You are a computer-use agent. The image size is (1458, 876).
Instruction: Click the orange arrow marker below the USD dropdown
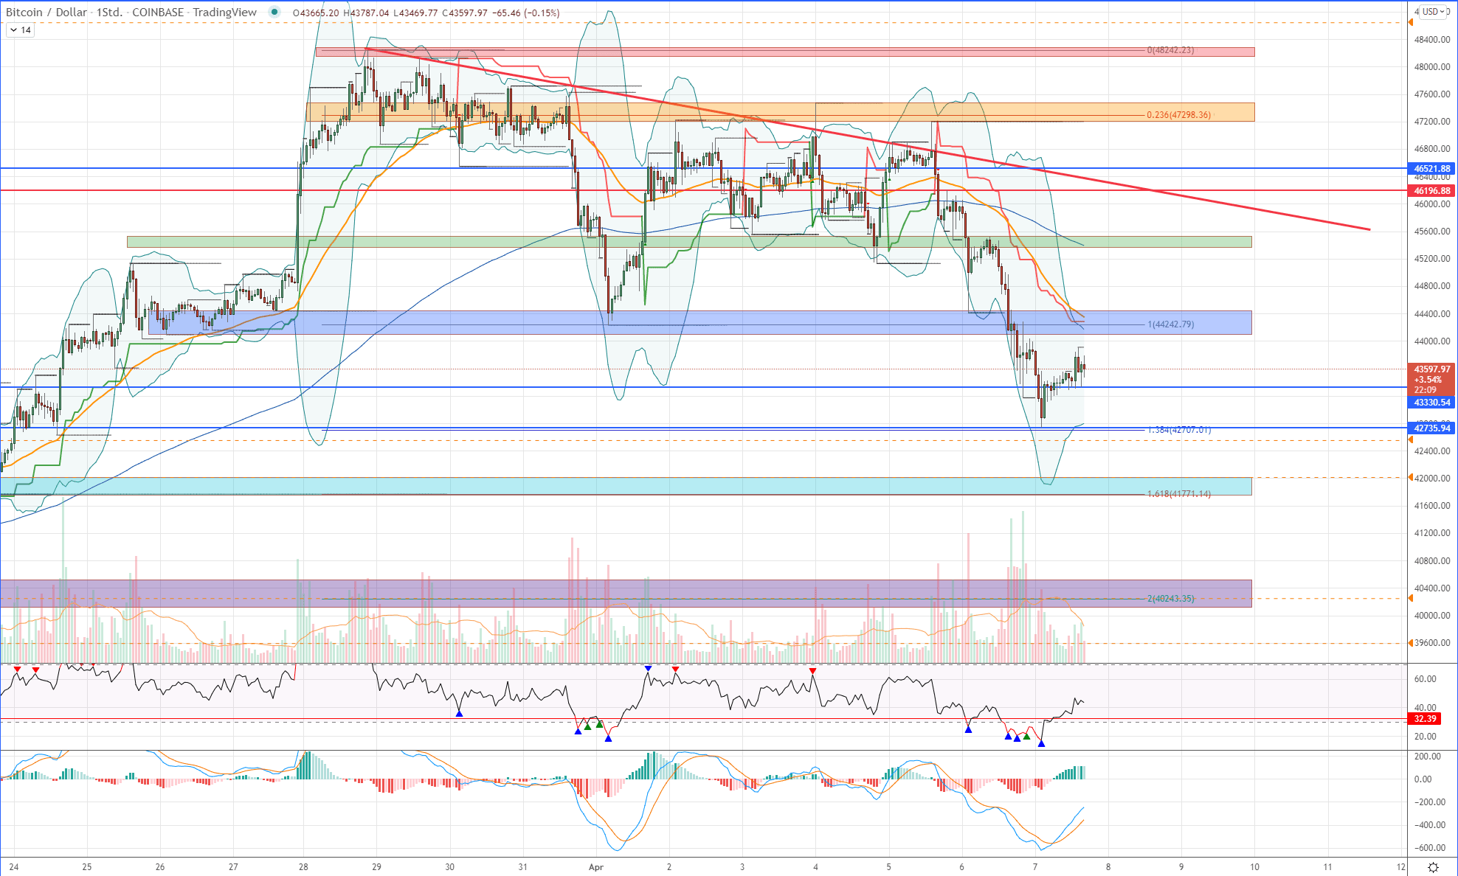[x=1410, y=23]
